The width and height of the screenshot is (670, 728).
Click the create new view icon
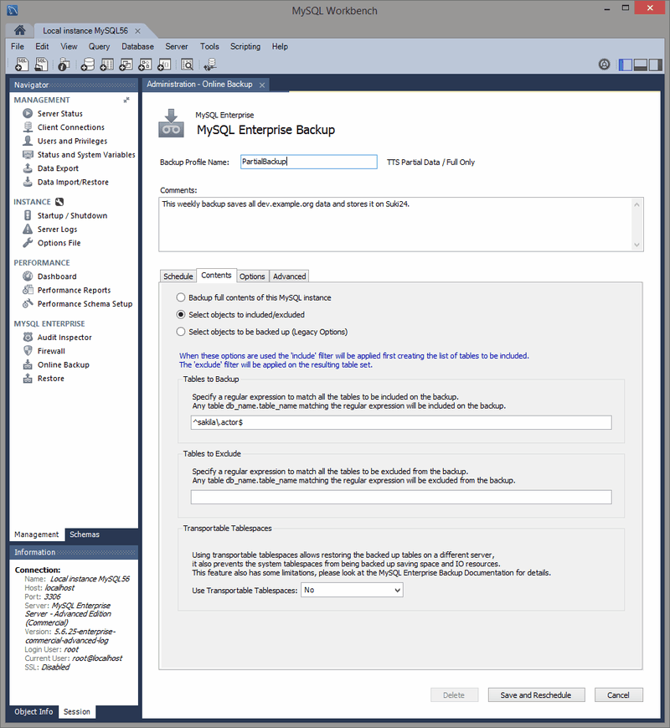coord(126,64)
